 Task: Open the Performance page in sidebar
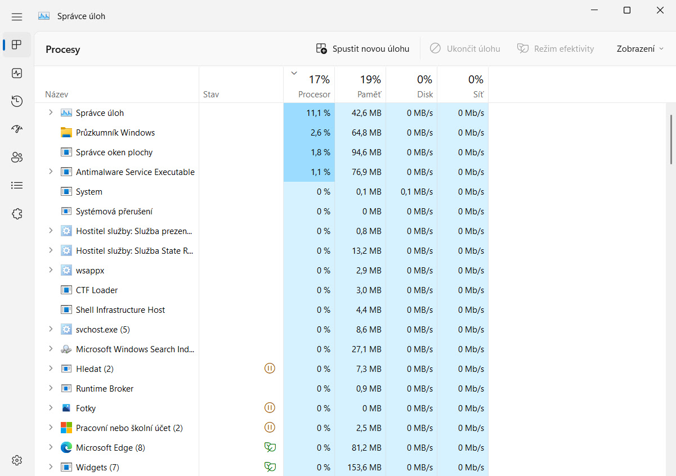(x=17, y=73)
